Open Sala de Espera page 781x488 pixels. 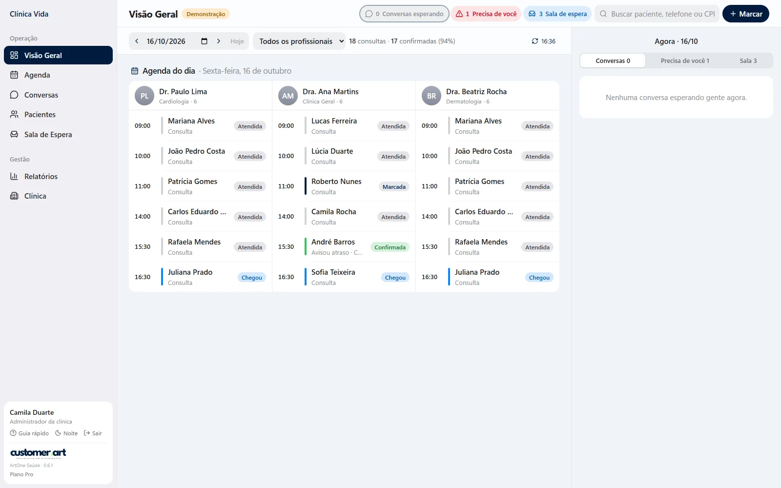pos(58,134)
